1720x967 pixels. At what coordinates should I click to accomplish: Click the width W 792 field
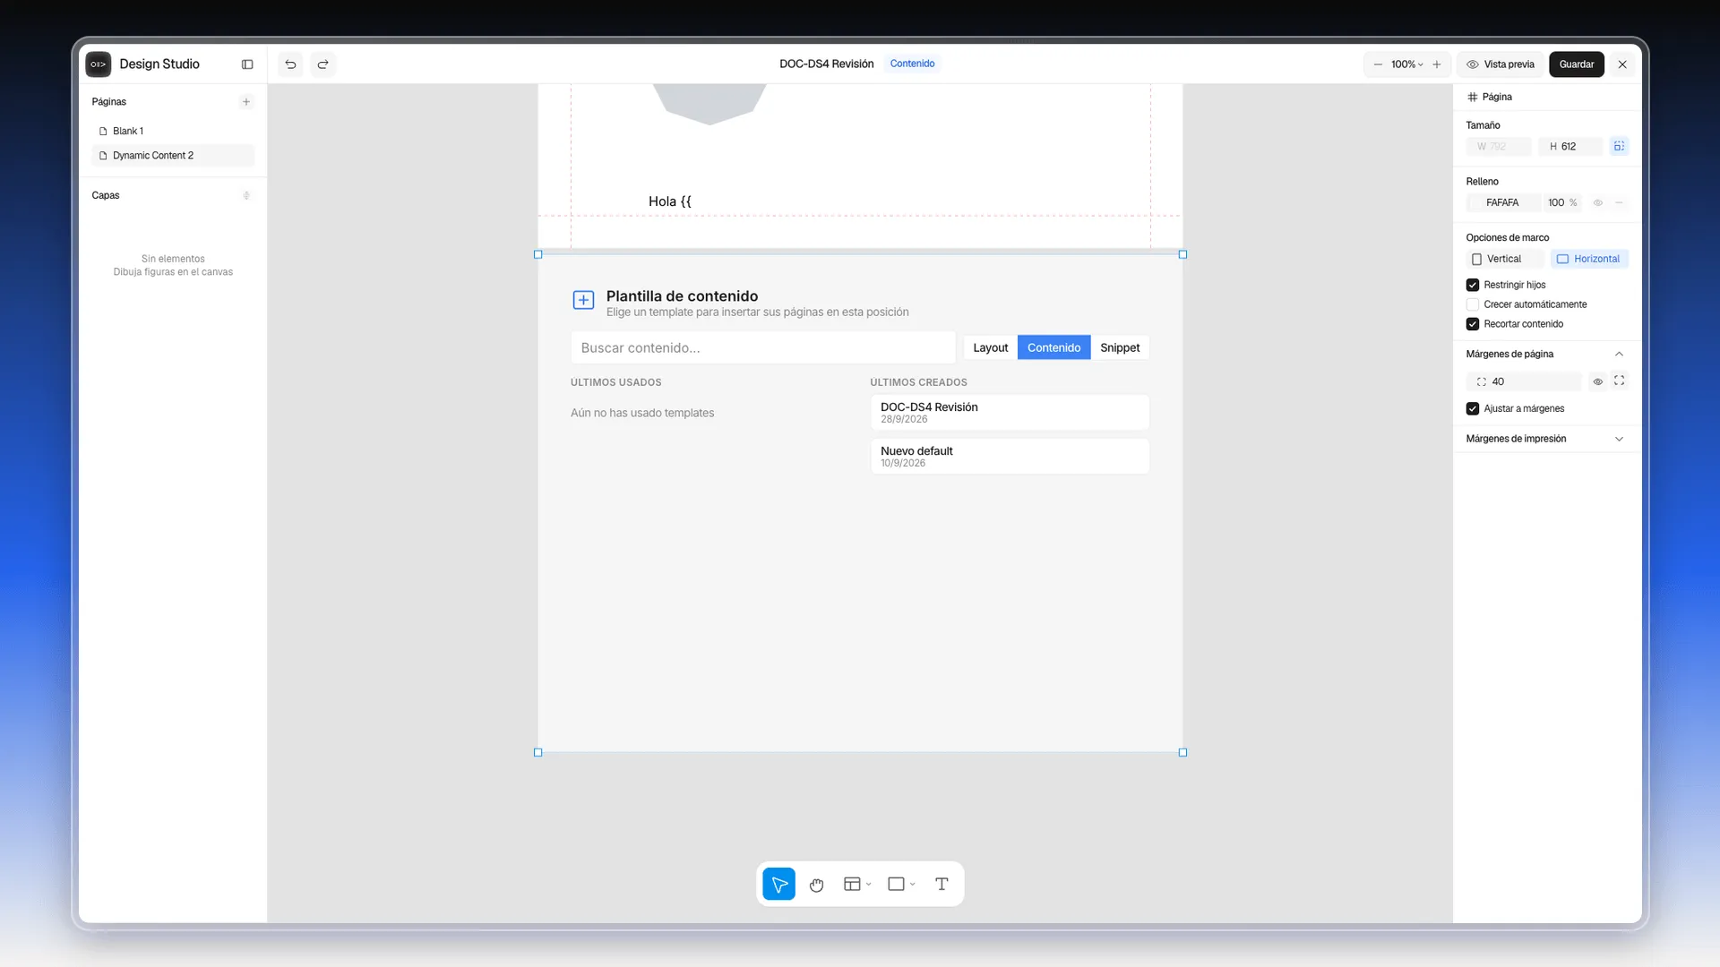click(1499, 147)
